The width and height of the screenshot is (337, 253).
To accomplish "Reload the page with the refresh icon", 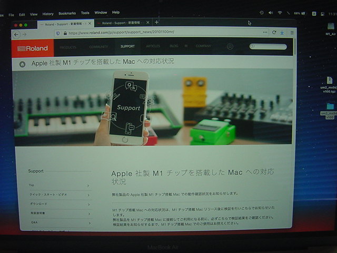I will tap(274, 32).
